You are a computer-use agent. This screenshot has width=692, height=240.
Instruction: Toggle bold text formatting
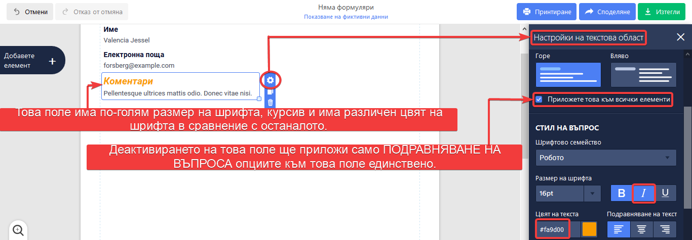(622, 193)
